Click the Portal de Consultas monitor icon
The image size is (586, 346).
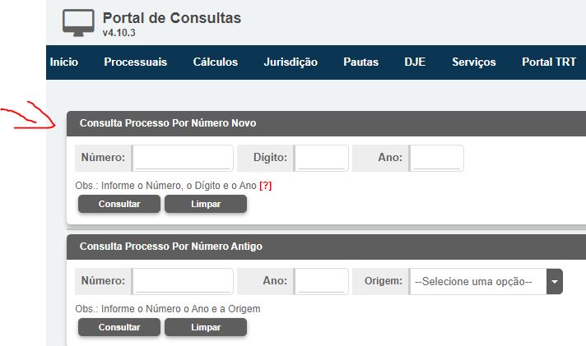[x=78, y=23]
